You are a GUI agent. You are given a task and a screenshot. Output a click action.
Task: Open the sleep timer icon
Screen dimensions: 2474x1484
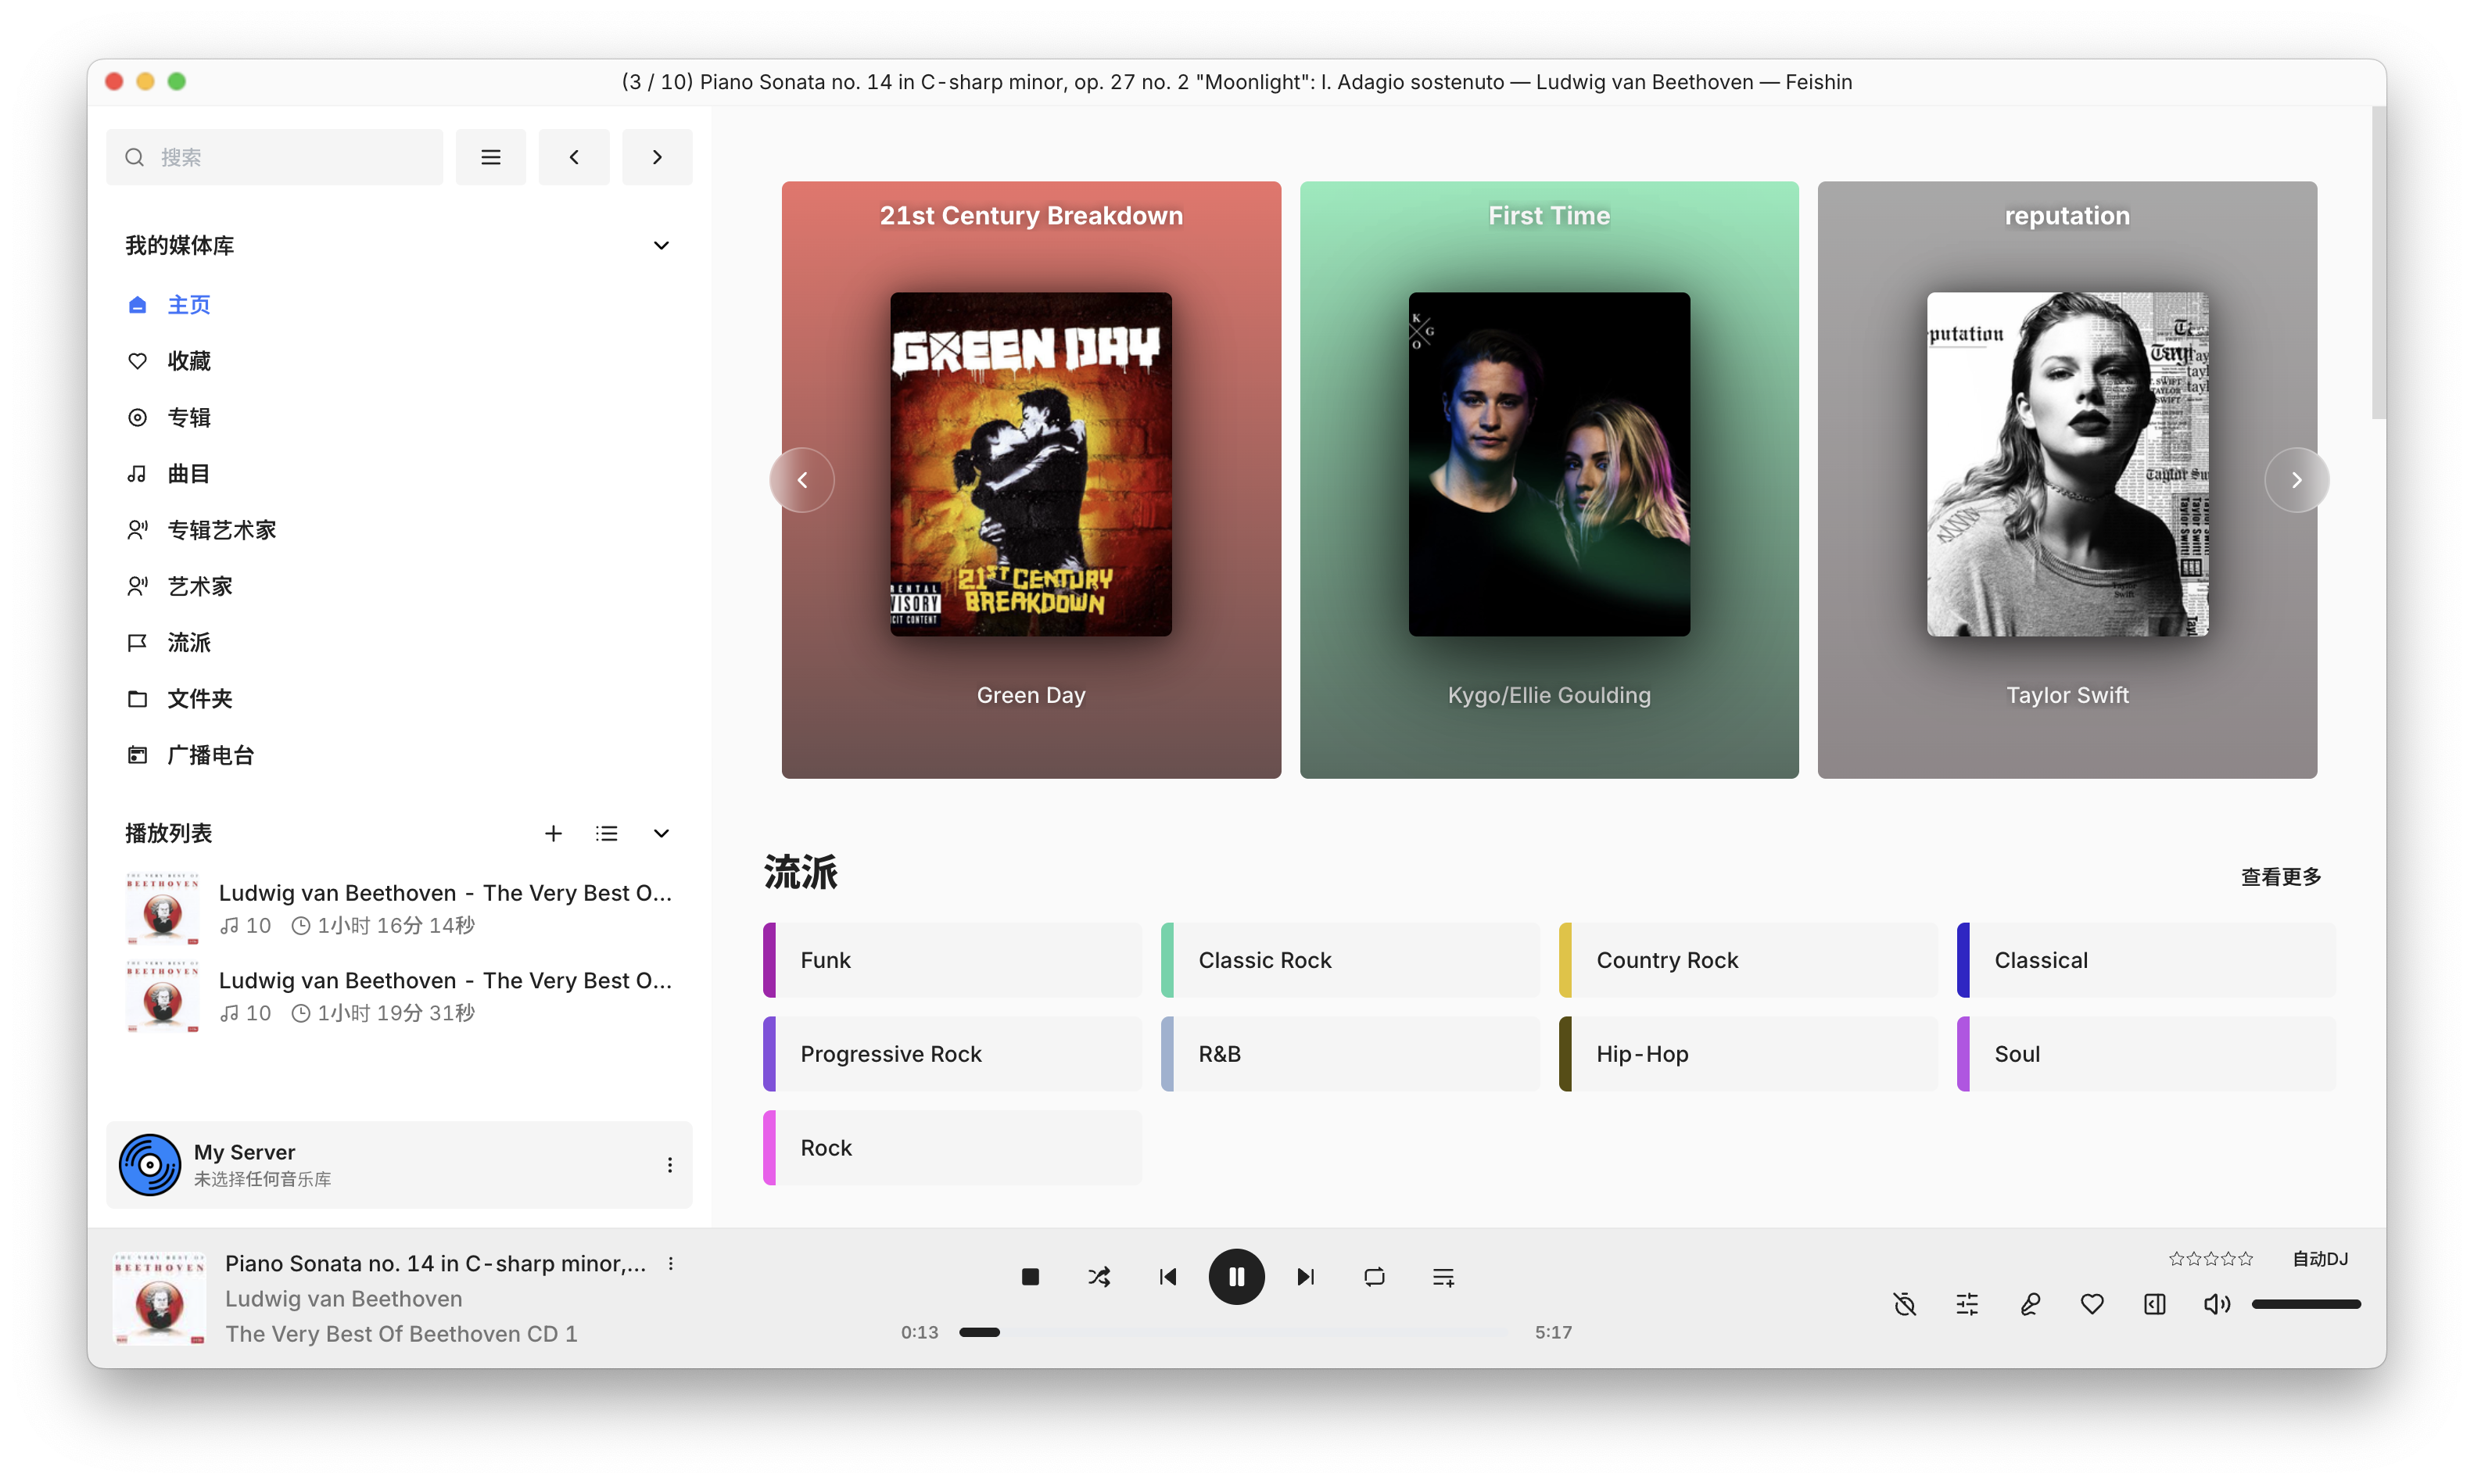1904,1304
